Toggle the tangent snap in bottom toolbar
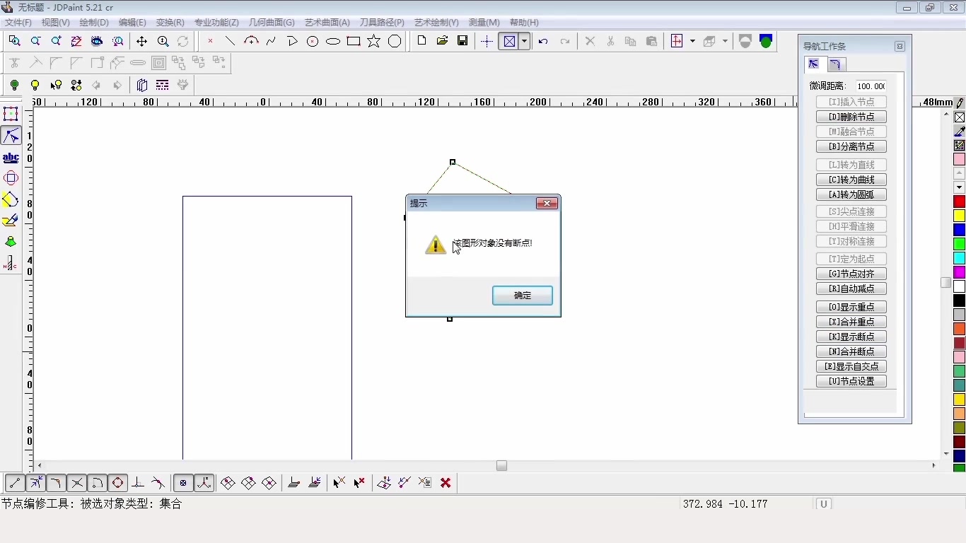The image size is (966, 543). [x=158, y=483]
